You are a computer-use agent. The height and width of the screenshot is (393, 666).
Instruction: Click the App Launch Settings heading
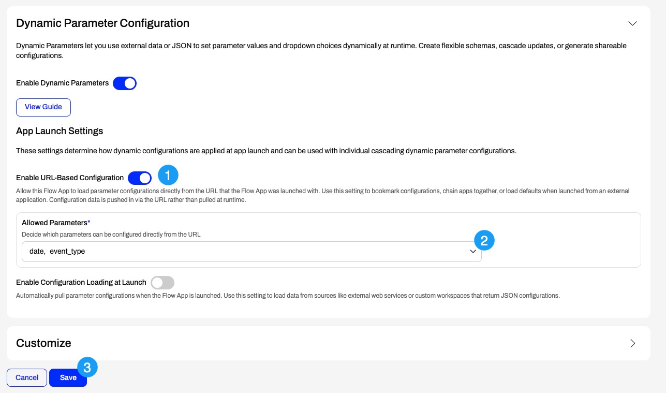pos(60,131)
